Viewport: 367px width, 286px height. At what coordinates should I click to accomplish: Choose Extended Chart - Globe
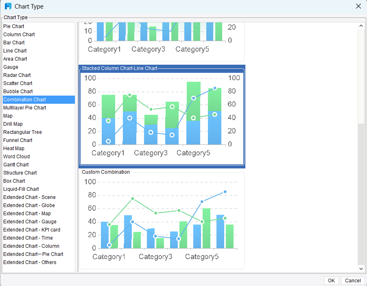point(39,205)
